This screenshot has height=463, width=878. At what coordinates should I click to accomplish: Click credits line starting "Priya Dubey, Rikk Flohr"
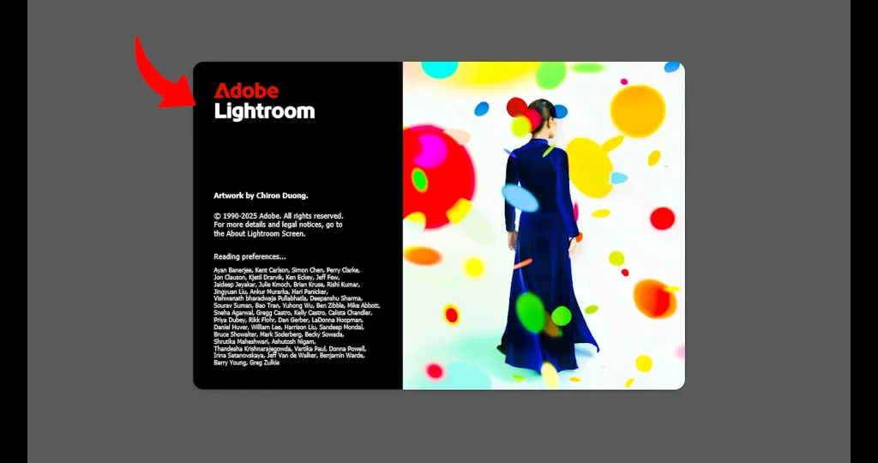288,320
